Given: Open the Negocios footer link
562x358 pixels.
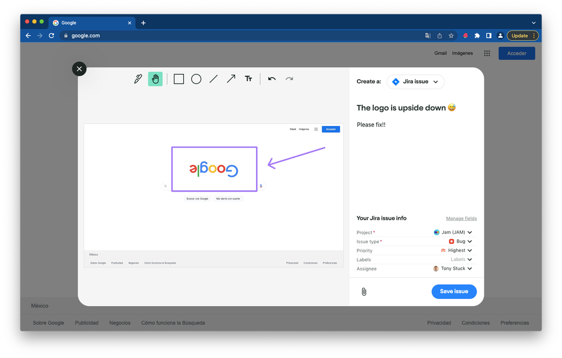Looking at the screenshot, I should click(120, 323).
